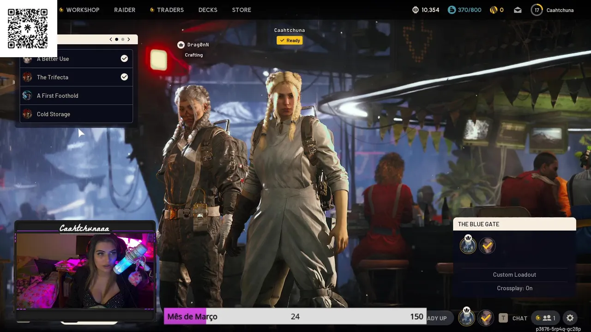Screen dimensions: 591x332
Task: Open the A First Foothold quest
Action: (x=76, y=95)
